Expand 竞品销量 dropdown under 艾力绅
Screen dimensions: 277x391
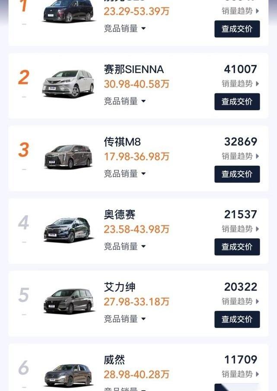(125, 319)
